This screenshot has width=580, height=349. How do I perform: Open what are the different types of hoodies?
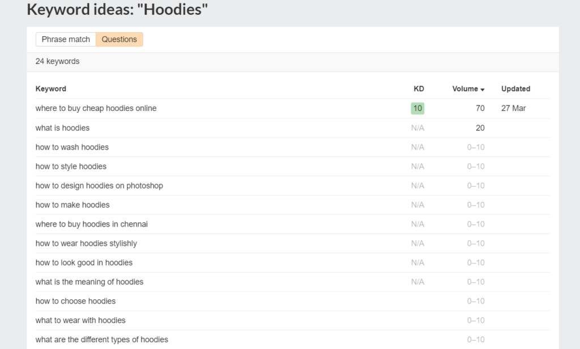(102, 340)
